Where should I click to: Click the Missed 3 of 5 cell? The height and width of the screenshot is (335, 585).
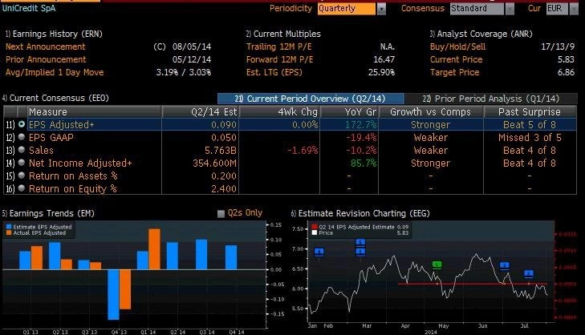pyautogui.click(x=530, y=138)
